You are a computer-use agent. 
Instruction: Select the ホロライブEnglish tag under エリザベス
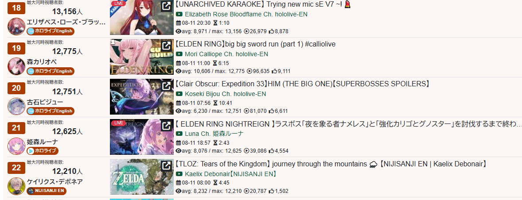pos(51,31)
